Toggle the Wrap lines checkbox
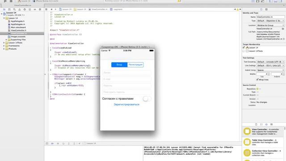The image size is (286, 161). (257, 80)
